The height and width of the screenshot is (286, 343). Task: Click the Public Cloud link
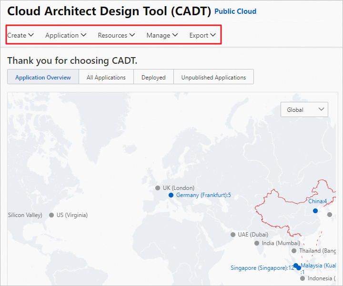[x=235, y=11]
